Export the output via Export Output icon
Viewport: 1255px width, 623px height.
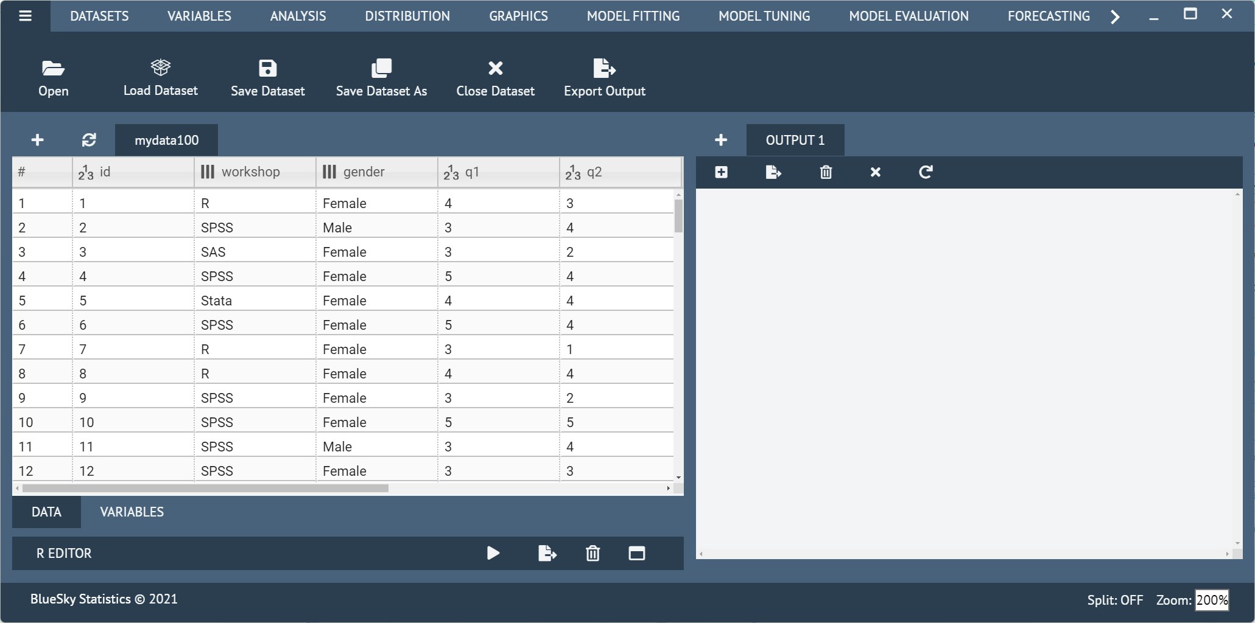click(x=603, y=77)
